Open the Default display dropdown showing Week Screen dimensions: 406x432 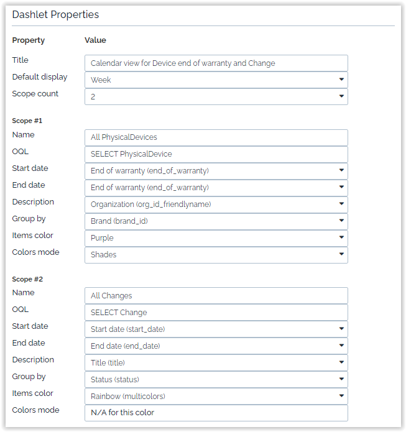click(x=216, y=80)
